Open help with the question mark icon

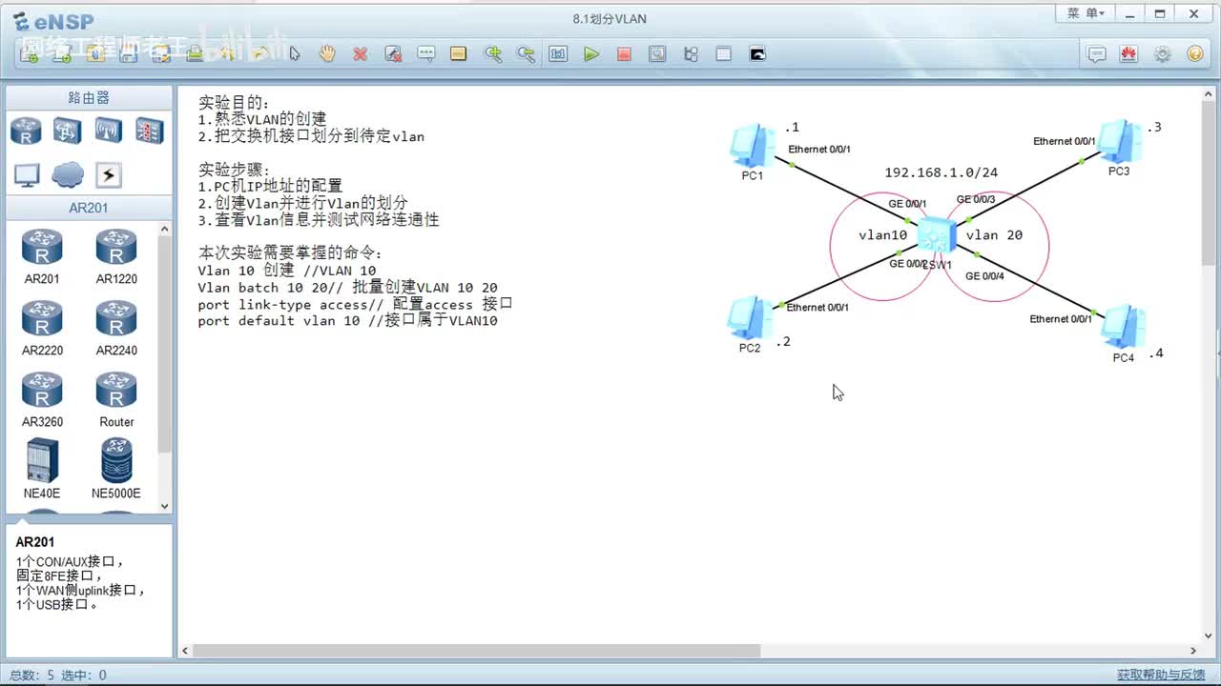click(x=1195, y=54)
